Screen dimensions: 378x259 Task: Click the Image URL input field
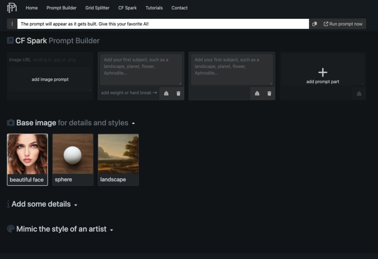(x=50, y=60)
